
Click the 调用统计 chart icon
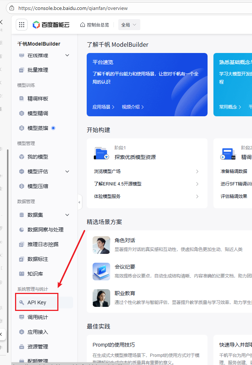22,317
